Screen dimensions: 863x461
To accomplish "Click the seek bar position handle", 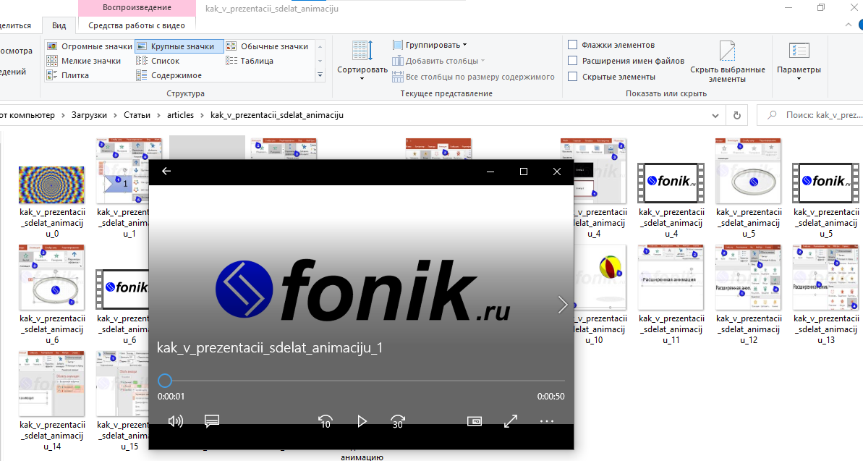I will (x=164, y=380).
